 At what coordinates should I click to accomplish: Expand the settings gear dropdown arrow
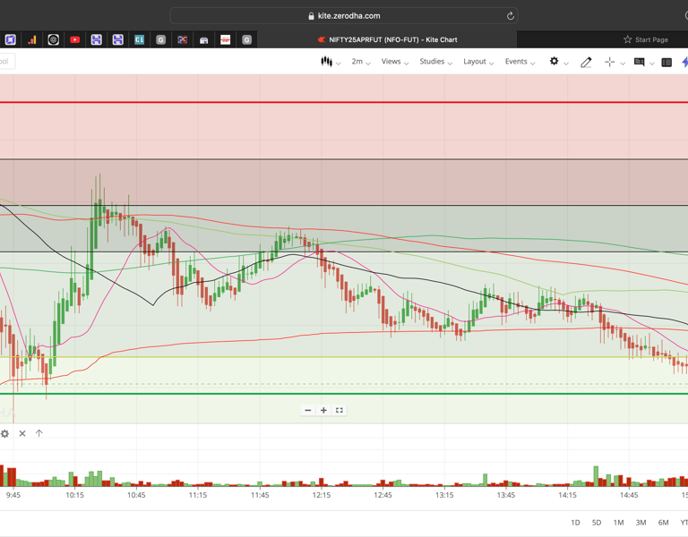coord(566,64)
